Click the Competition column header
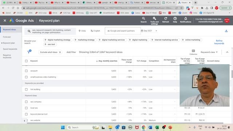Image resolution: width=233 pixels, height=131 pixels. [x=154, y=61]
